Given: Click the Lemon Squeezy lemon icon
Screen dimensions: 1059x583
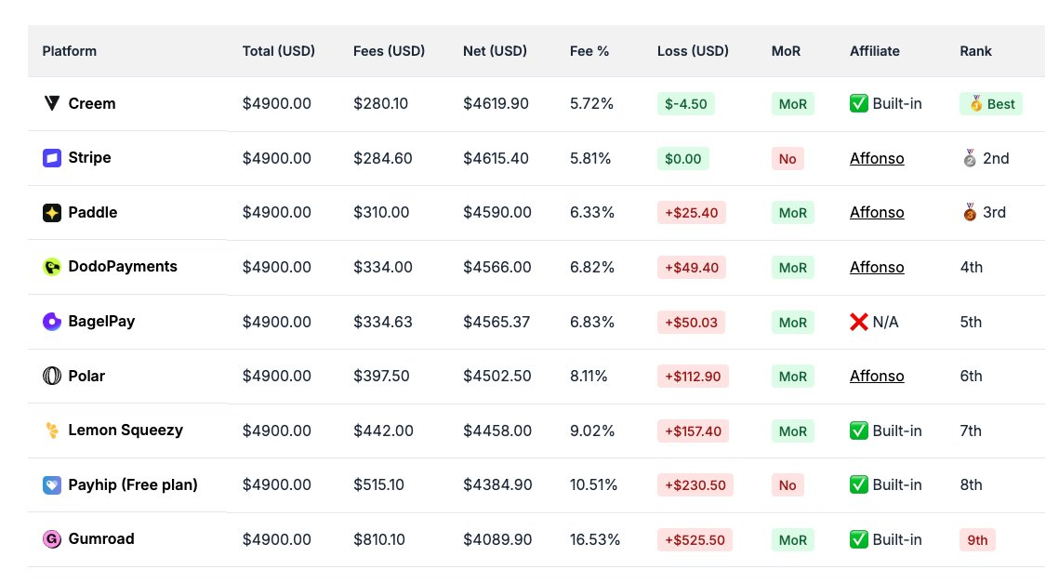Looking at the screenshot, I should (x=51, y=431).
